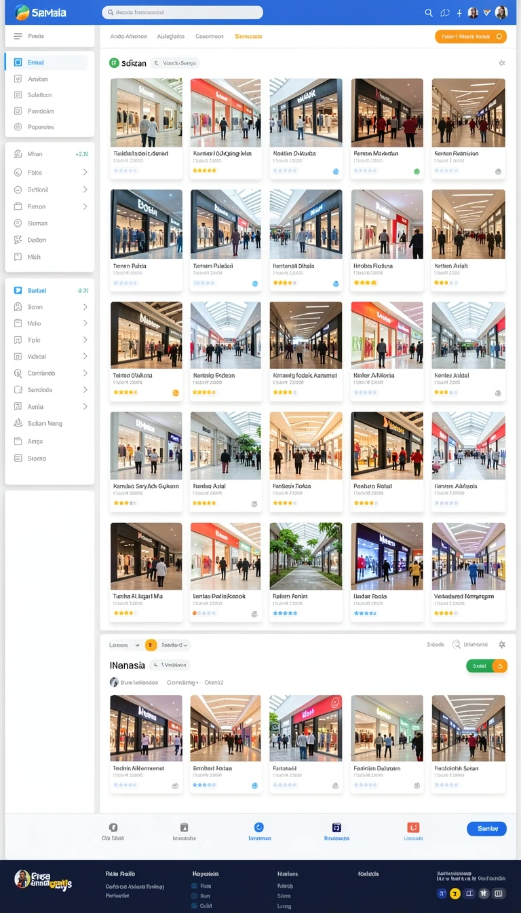The image size is (521, 913).
Task: Click the Sanddeda sidebar item text
Action: pos(40,390)
